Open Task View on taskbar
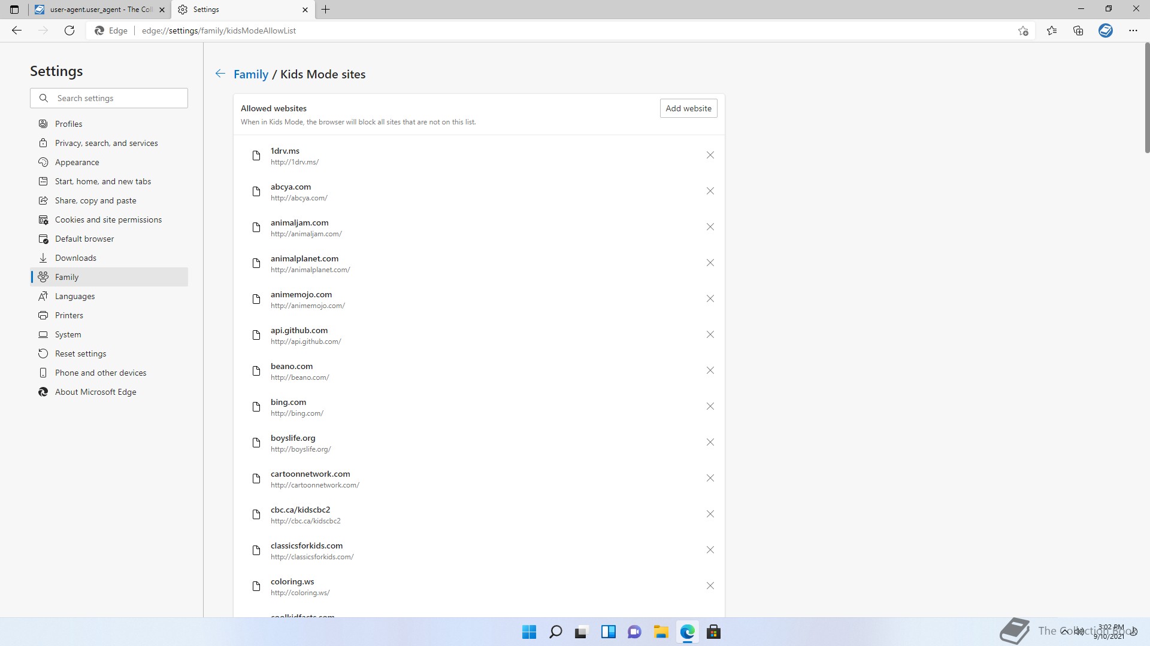The height and width of the screenshot is (646, 1150). click(x=582, y=632)
